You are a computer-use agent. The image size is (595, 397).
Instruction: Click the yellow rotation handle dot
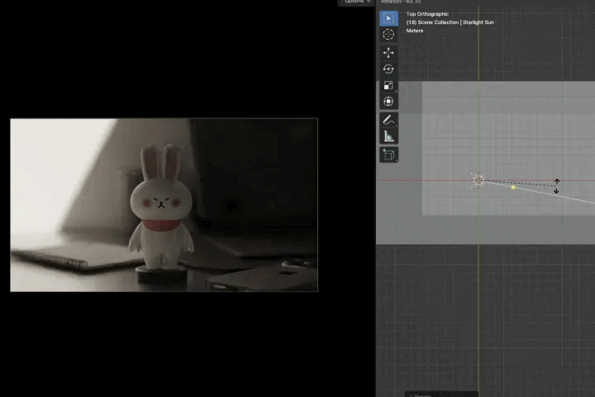513,187
